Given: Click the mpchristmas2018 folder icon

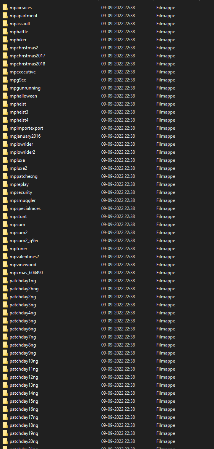Looking at the screenshot, I should pos(5,64).
